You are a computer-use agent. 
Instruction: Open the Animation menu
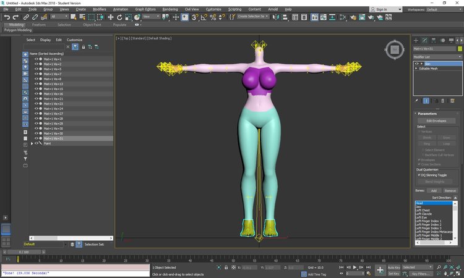click(121, 9)
